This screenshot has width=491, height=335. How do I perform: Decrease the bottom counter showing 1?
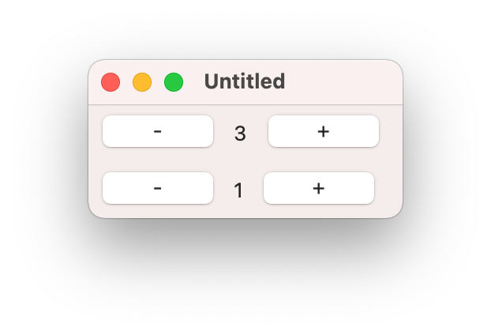pos(158,188)
